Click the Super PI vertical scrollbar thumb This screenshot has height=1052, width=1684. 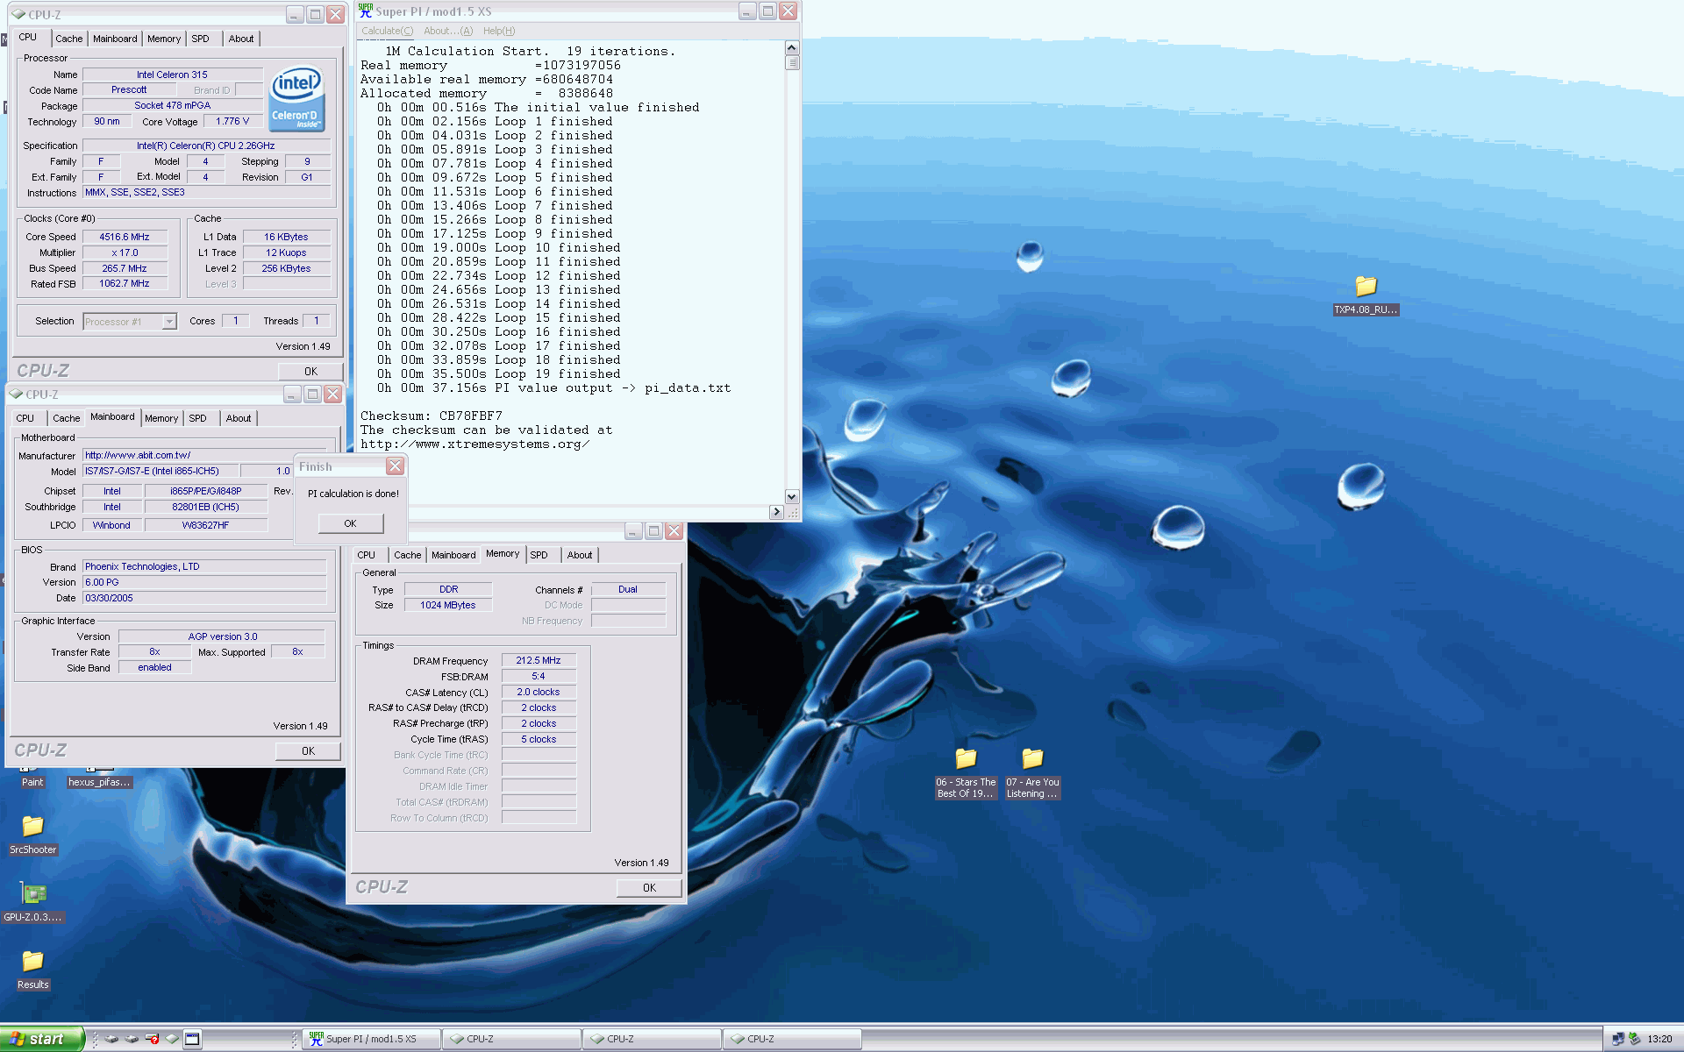pyautogui.click(x=792, y=62)
